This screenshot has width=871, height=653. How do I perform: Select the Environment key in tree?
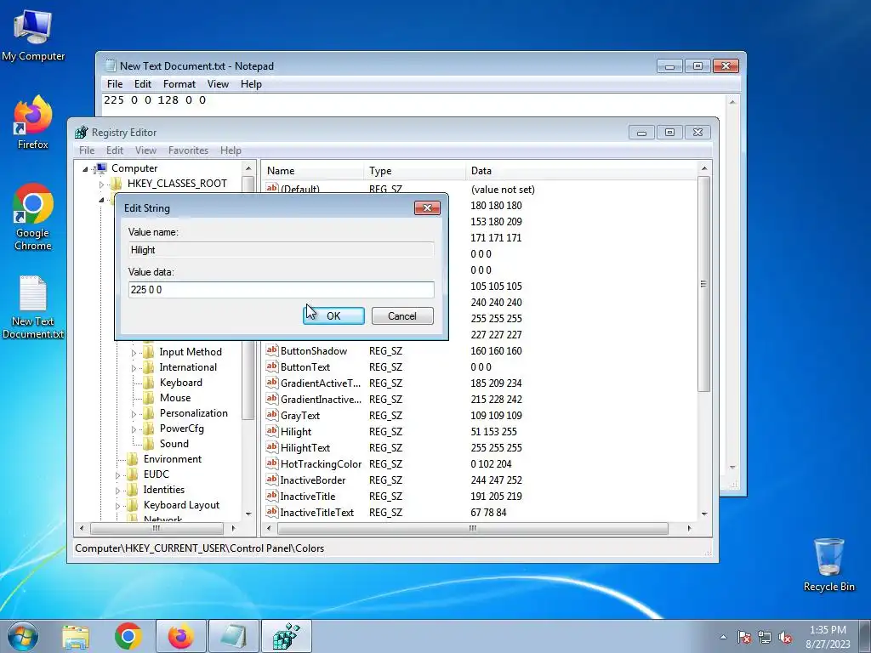pos(172,459)
